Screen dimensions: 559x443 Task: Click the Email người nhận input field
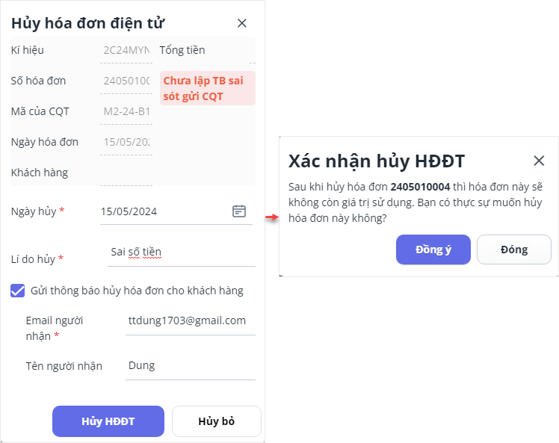coord(191,322)
